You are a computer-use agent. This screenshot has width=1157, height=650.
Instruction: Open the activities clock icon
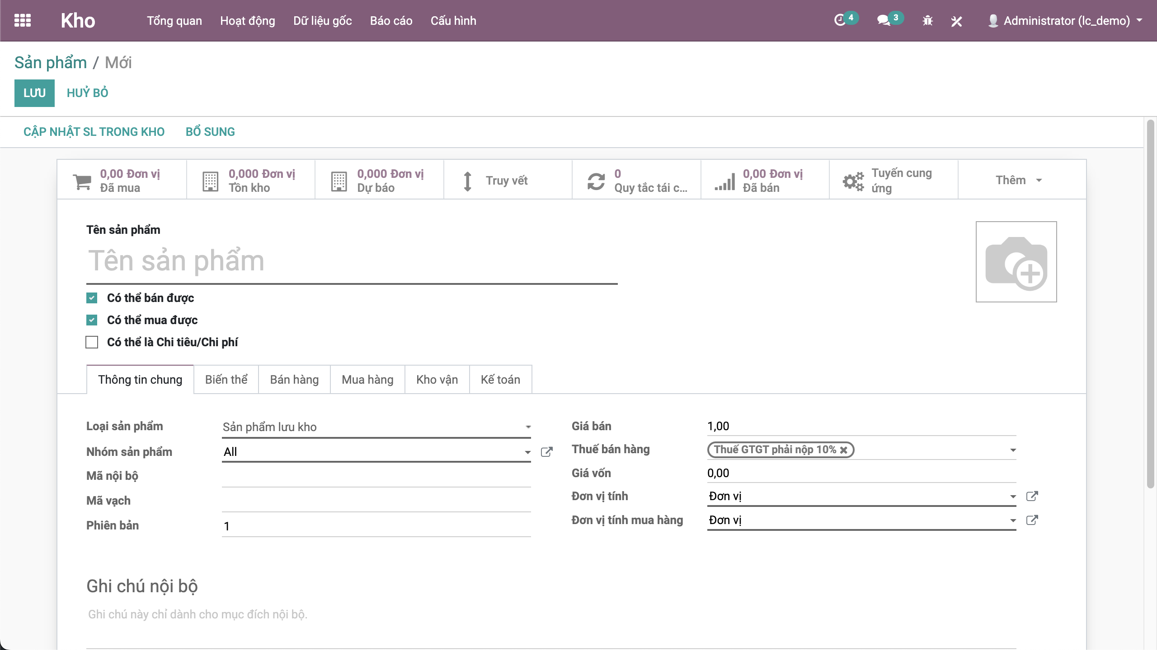coord(840,20)
